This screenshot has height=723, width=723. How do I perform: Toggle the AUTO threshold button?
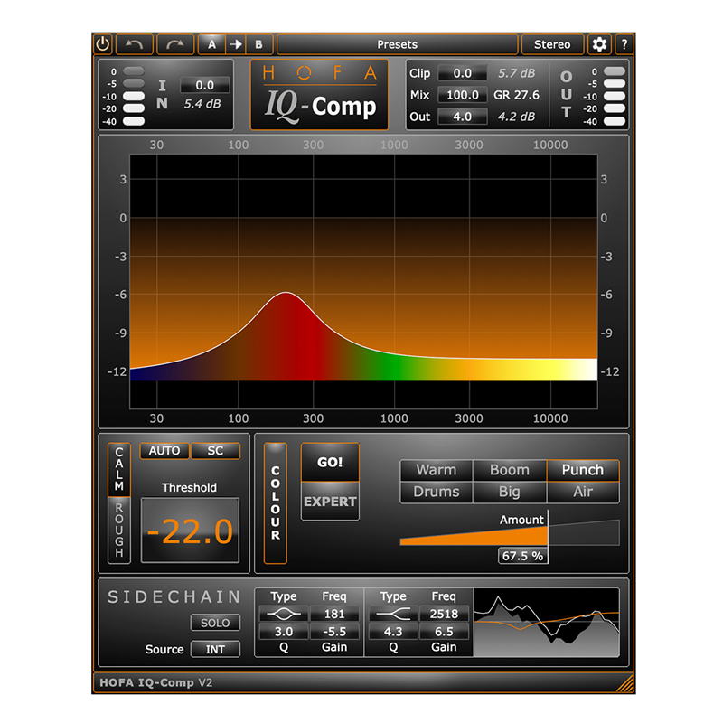tap(164, 451)
